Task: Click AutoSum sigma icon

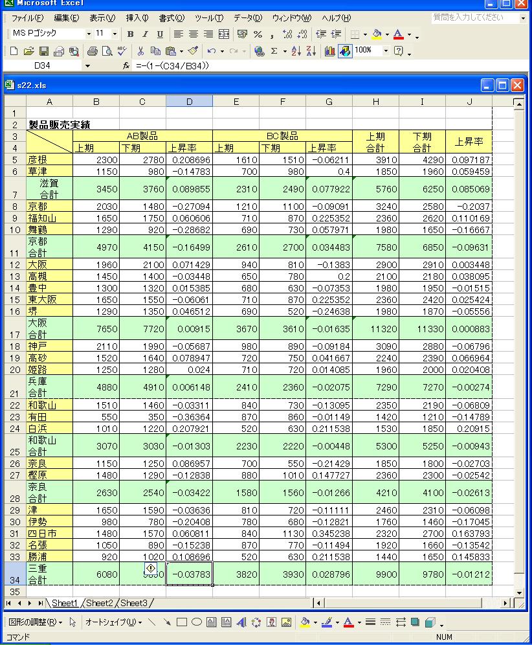Action: [274, 51]
